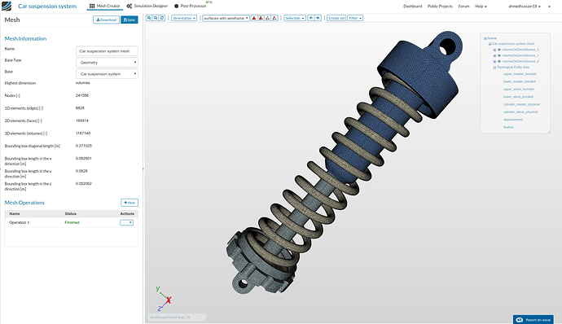Screen dimensions: 562x324
Task: Click the Report an issue button
Action: pos(533,320)
